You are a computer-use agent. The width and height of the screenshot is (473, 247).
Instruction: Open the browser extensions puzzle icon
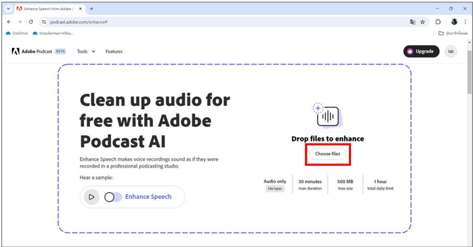click(438, 22)
